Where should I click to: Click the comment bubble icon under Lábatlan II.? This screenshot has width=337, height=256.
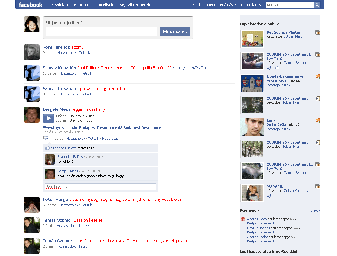click(268, 67)
